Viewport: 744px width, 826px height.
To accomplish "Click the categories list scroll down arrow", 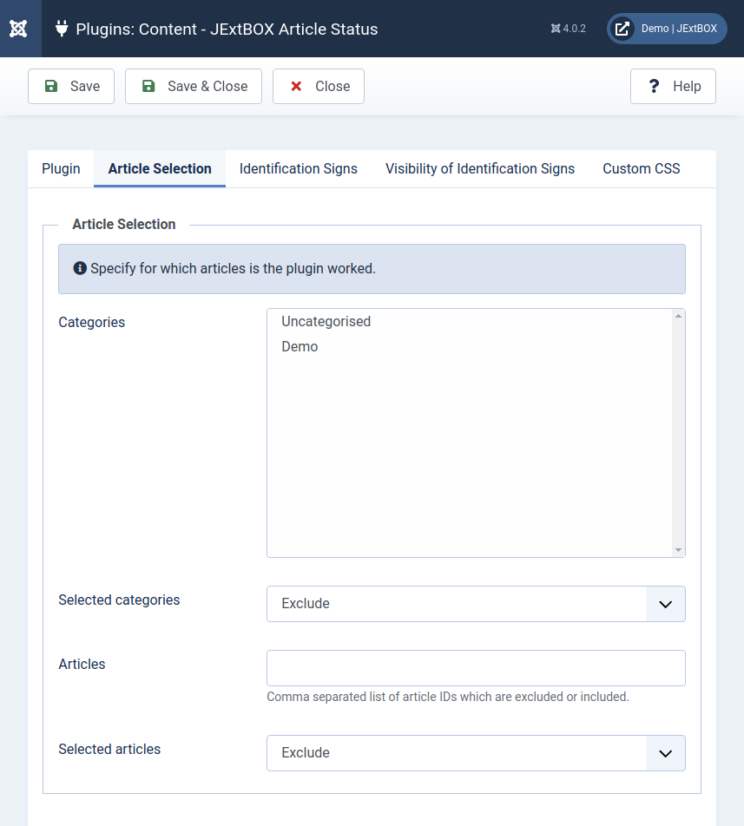I will click(678, 550).
